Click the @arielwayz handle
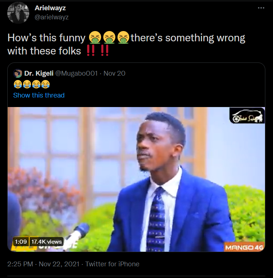Viewport: 273px width, 278px height. (51, 17)
